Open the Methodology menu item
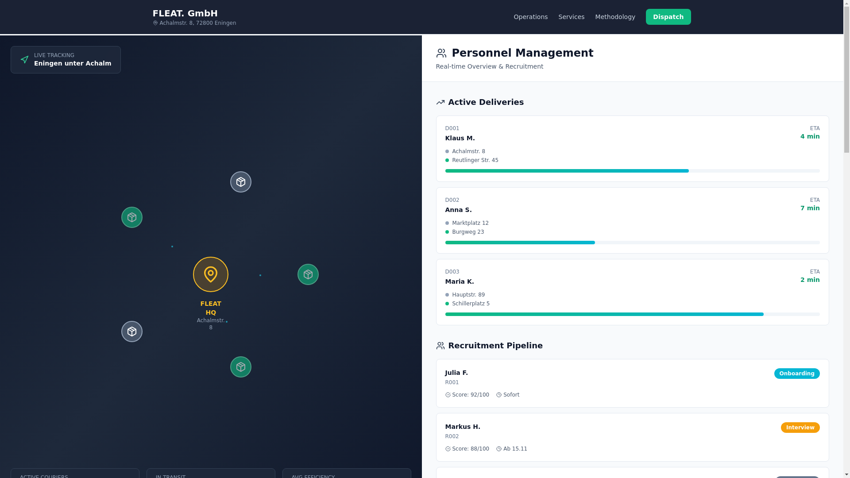 [x=615, y=17]
